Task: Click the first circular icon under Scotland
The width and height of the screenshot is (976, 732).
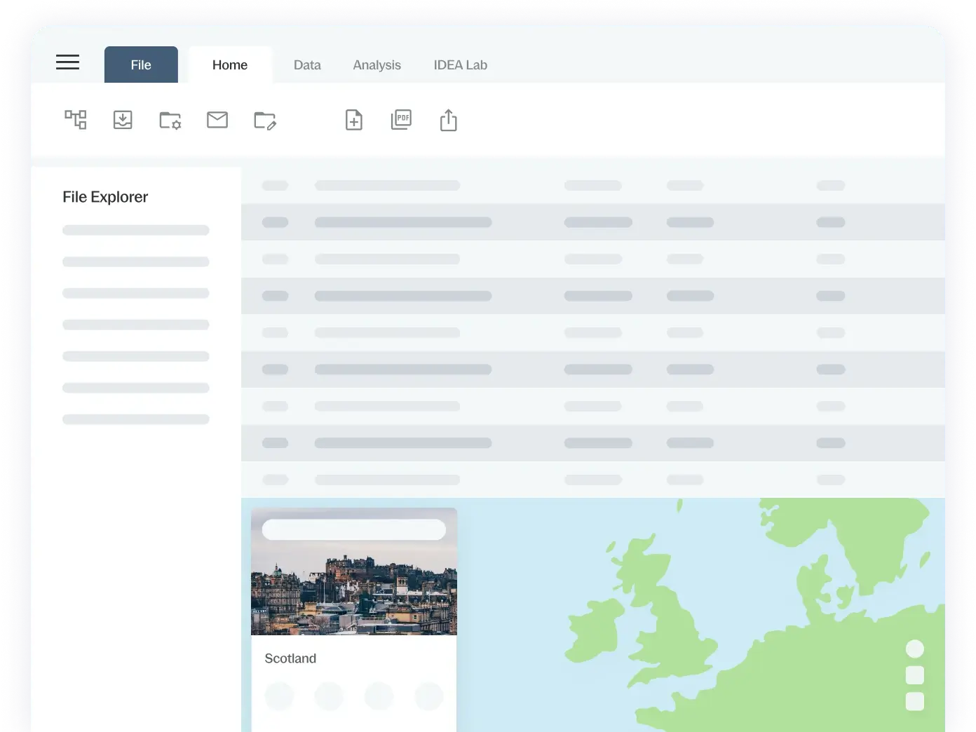Action: [x=279, y=696]
